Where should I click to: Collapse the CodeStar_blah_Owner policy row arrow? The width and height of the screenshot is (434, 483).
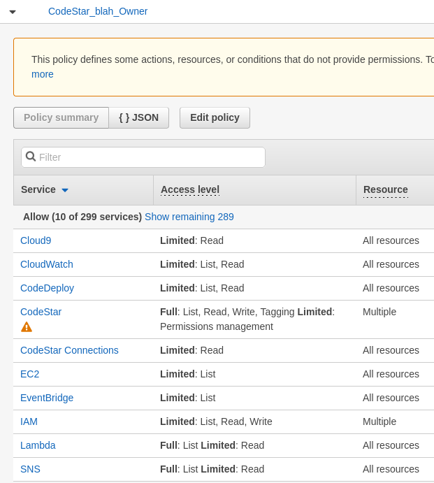pyautogui.click(x=13, y=12)
